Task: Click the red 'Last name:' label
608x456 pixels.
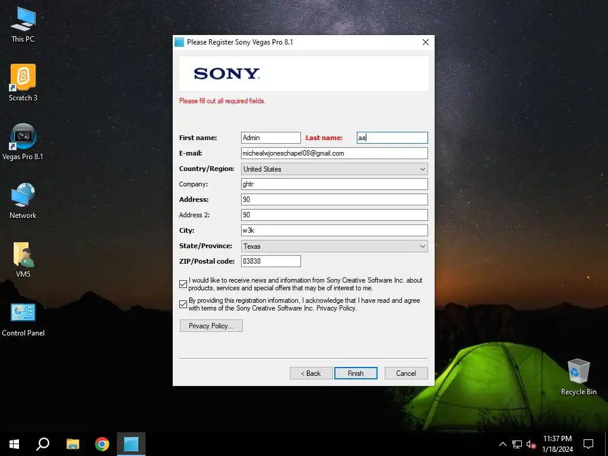Action: [x=324, y=138]
